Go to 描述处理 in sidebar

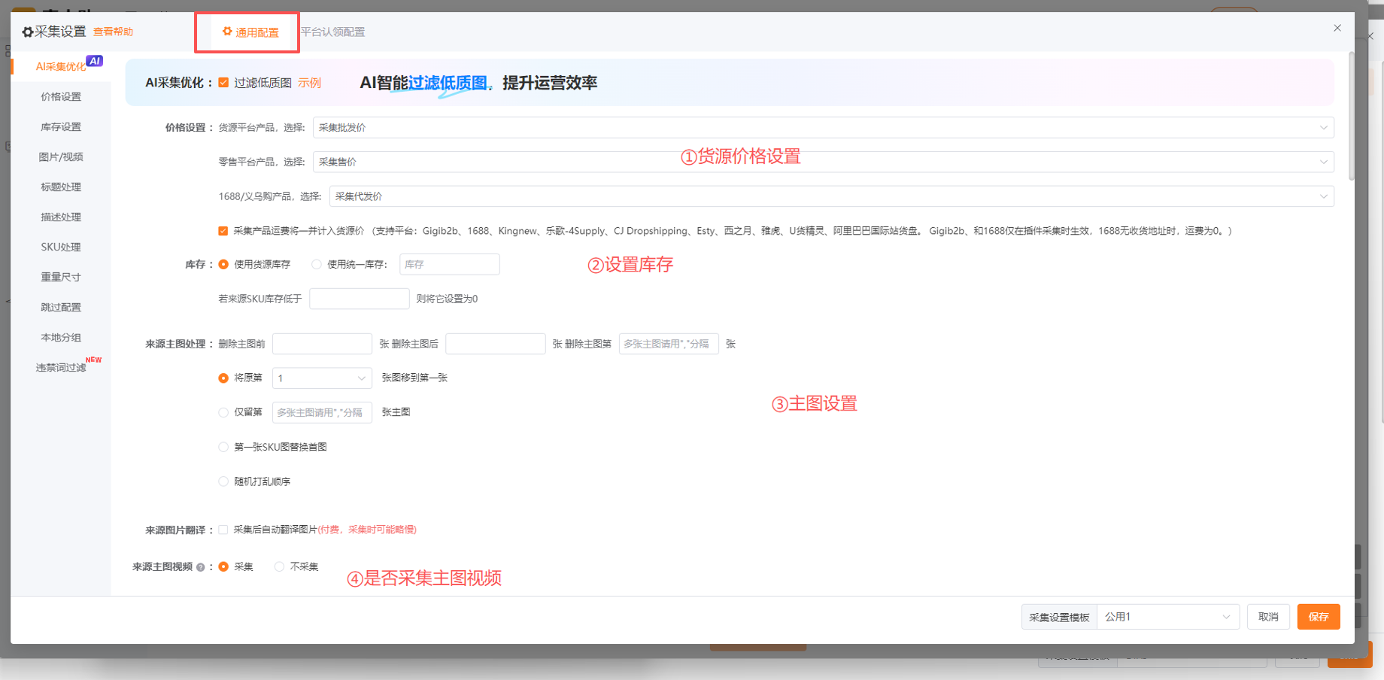[61, 217]
